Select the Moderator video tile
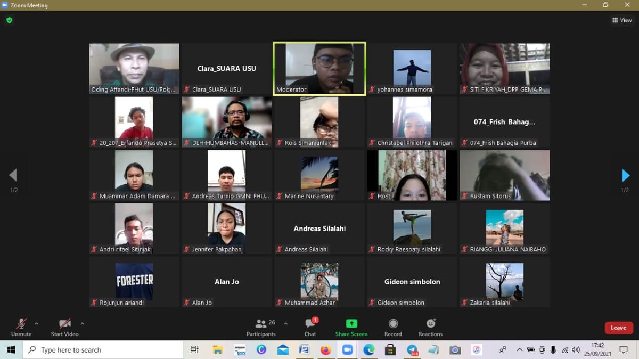Image resolution: width=639 pixels, height=359 pixels. pyautogui.click(x=319, y=69)
